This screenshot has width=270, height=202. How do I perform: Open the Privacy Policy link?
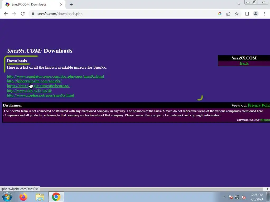[x=259, y=105]
